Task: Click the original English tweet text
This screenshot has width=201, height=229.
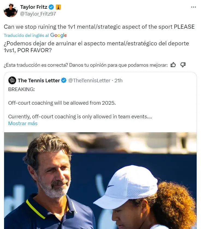Action: tap(99, 27)
